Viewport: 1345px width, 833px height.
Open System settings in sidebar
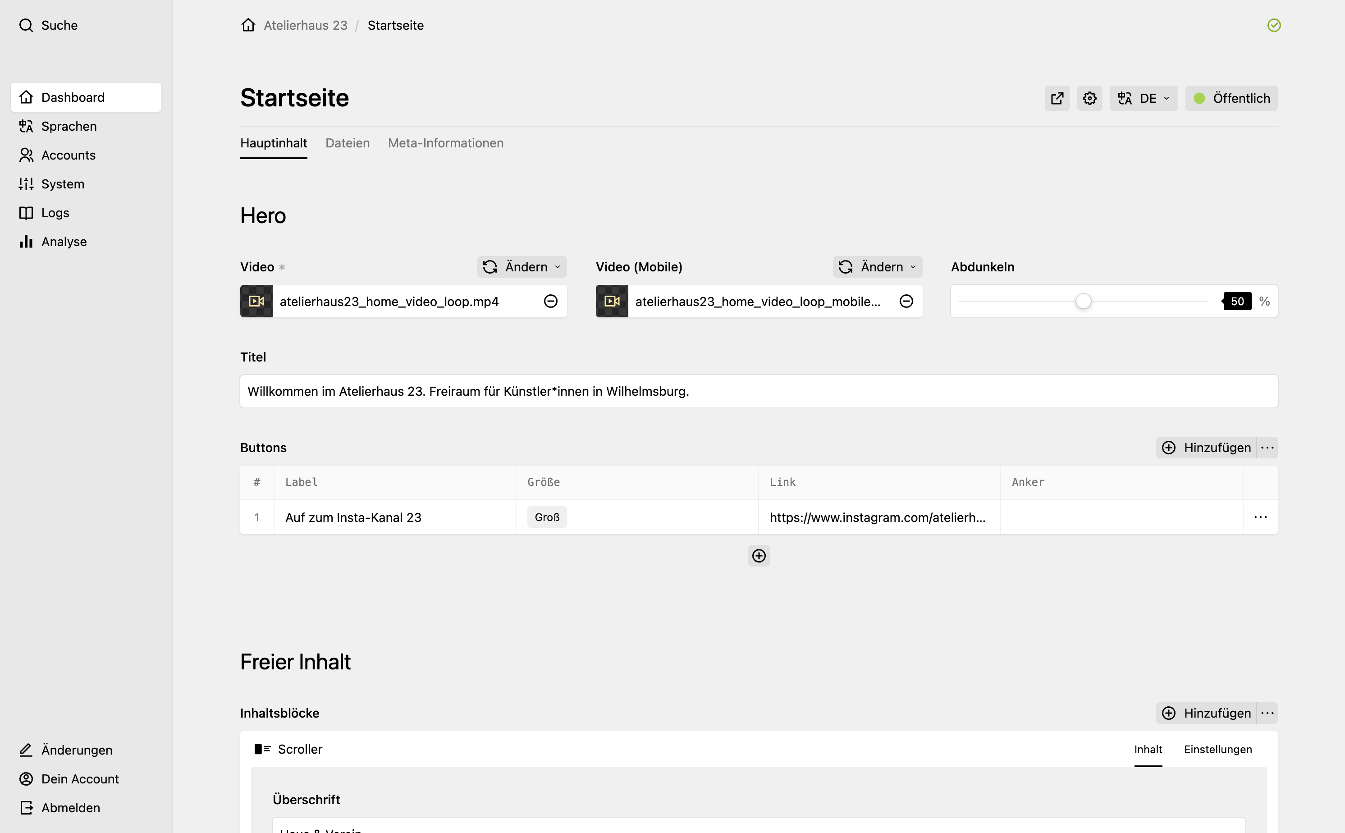86,184
